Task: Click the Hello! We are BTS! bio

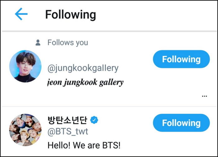Action: (x=84, y=145)
